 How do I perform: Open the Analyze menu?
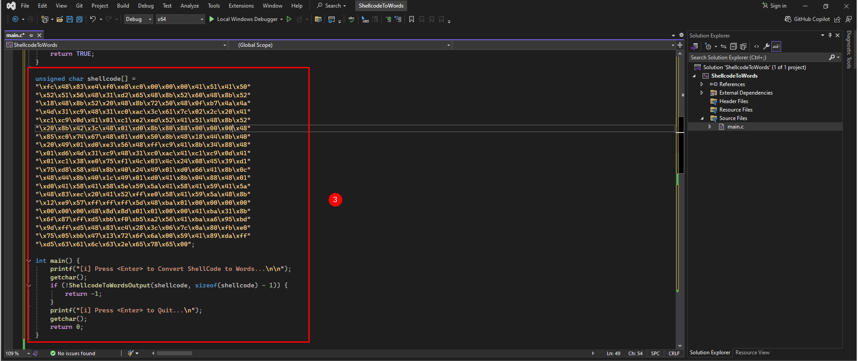coord(189,6)
